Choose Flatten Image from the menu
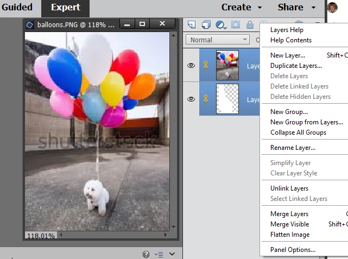Image resolution: width=348 pixels, height=259 pixels. [290, 235]
